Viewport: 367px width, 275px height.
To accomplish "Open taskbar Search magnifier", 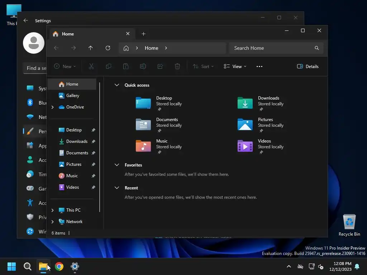I will coord(27,266).
